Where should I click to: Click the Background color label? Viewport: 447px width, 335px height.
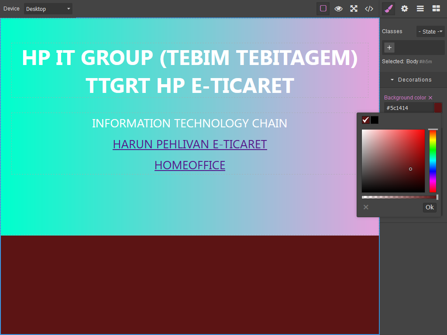(405, 98)
